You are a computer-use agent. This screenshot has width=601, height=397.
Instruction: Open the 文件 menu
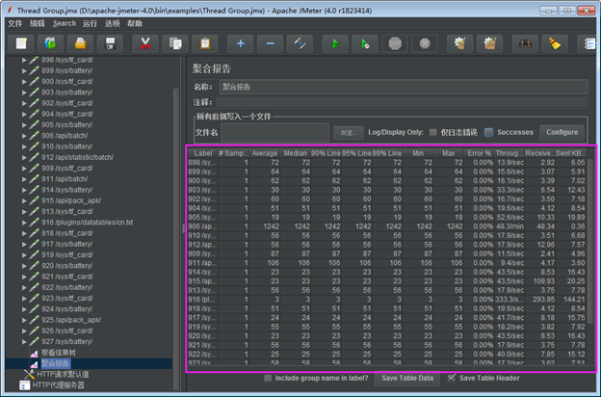tap(15, 23)
